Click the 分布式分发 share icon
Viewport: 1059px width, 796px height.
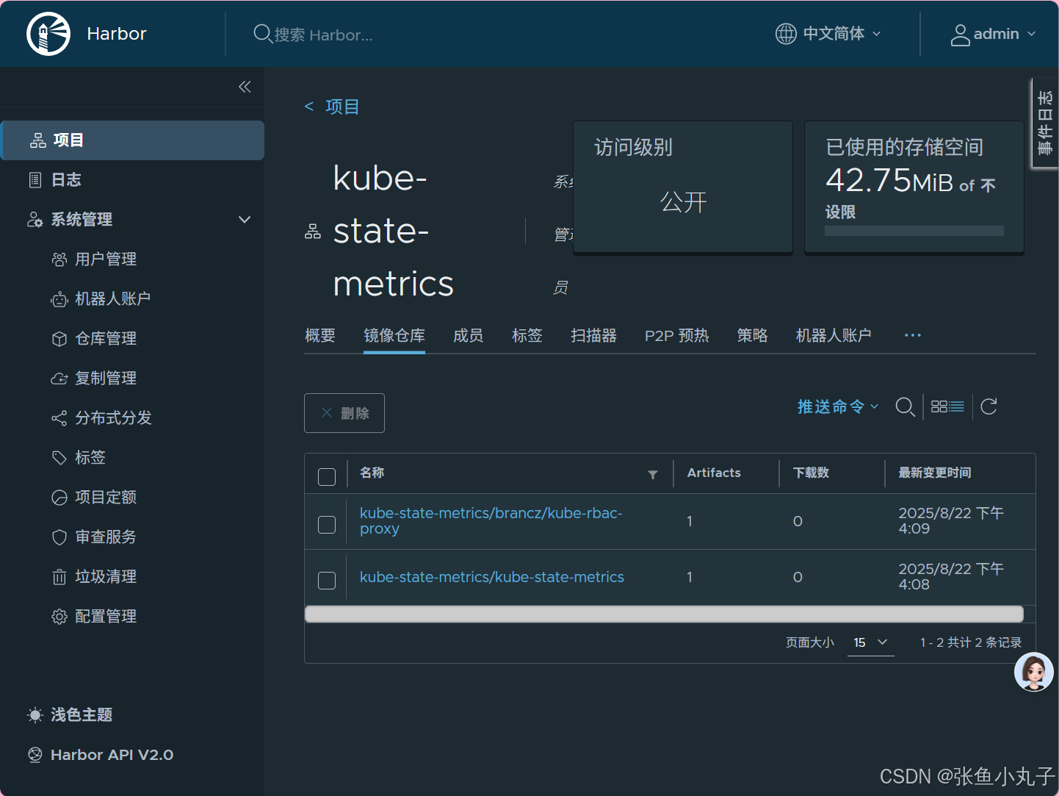click(x=59, y=418)
